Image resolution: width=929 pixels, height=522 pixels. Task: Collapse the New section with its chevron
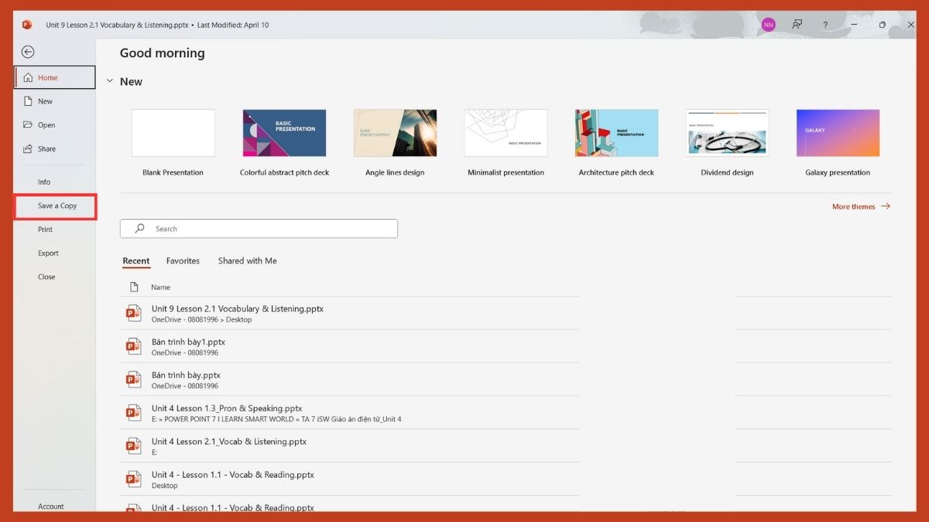coord(110,80)
